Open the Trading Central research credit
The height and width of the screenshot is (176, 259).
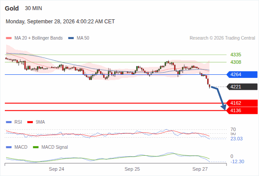click(x=222, y=38)
